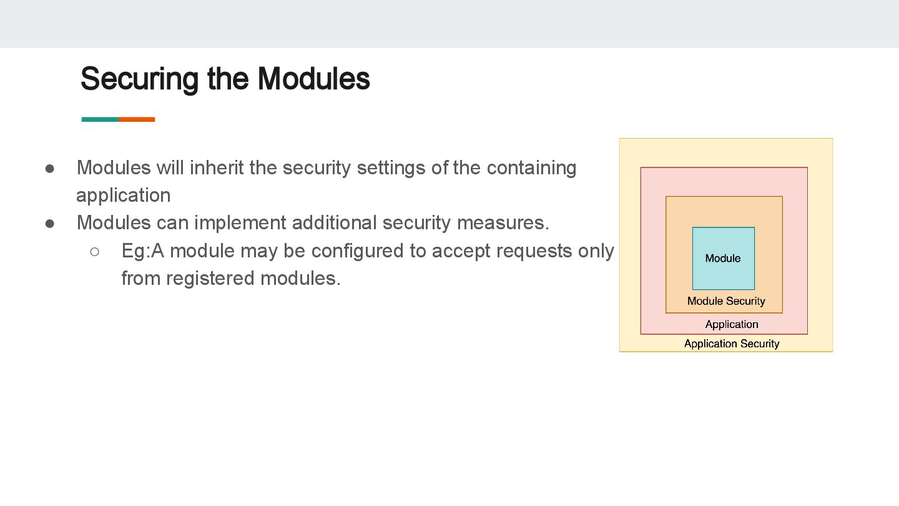Select the pink Application box border

(641, 250)
